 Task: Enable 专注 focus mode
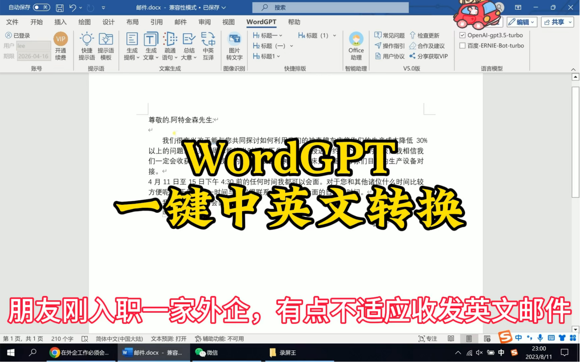coord(428,339)
